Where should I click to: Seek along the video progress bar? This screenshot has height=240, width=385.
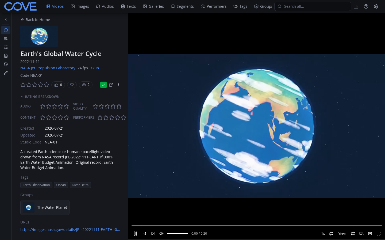tap(257, 226)
